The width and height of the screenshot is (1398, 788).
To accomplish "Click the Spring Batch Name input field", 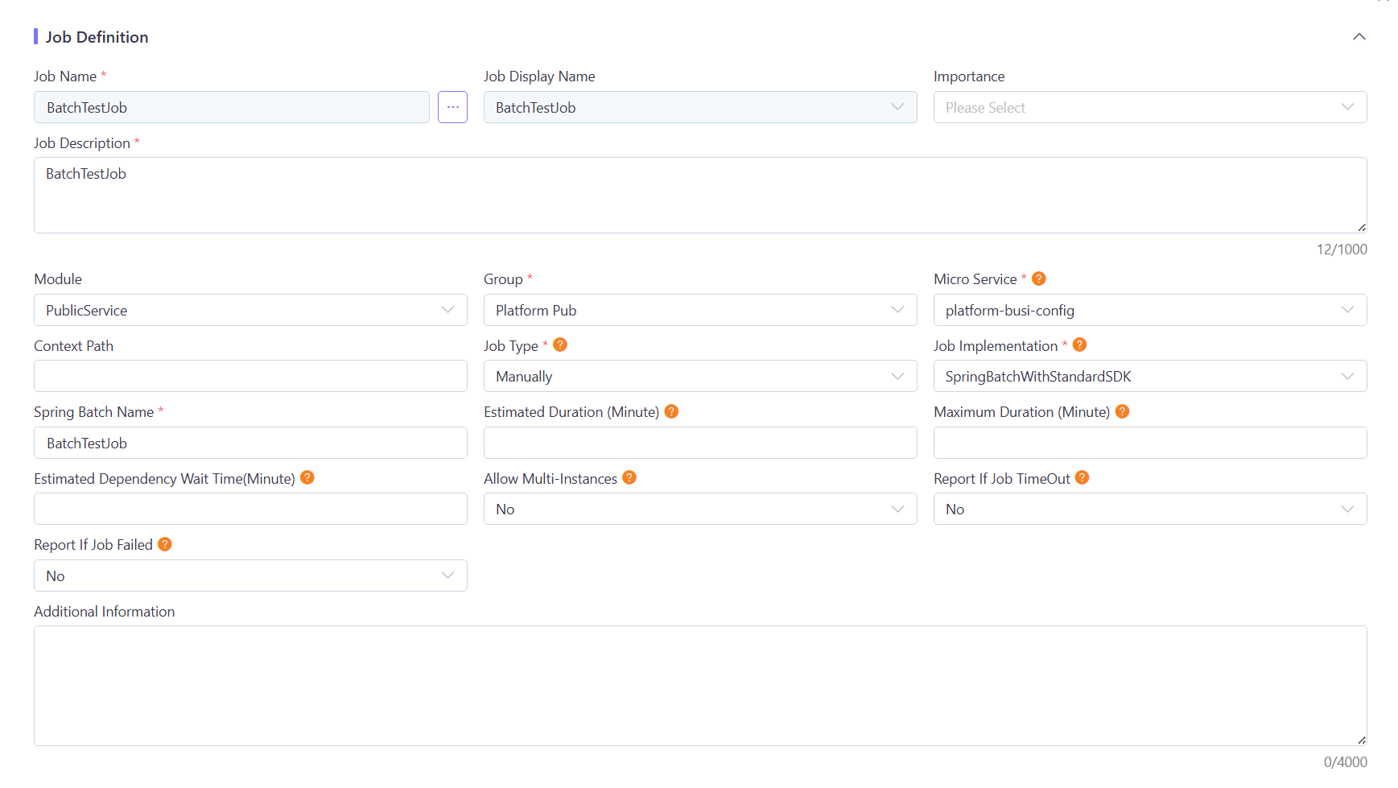I will [x=250, y=443].
